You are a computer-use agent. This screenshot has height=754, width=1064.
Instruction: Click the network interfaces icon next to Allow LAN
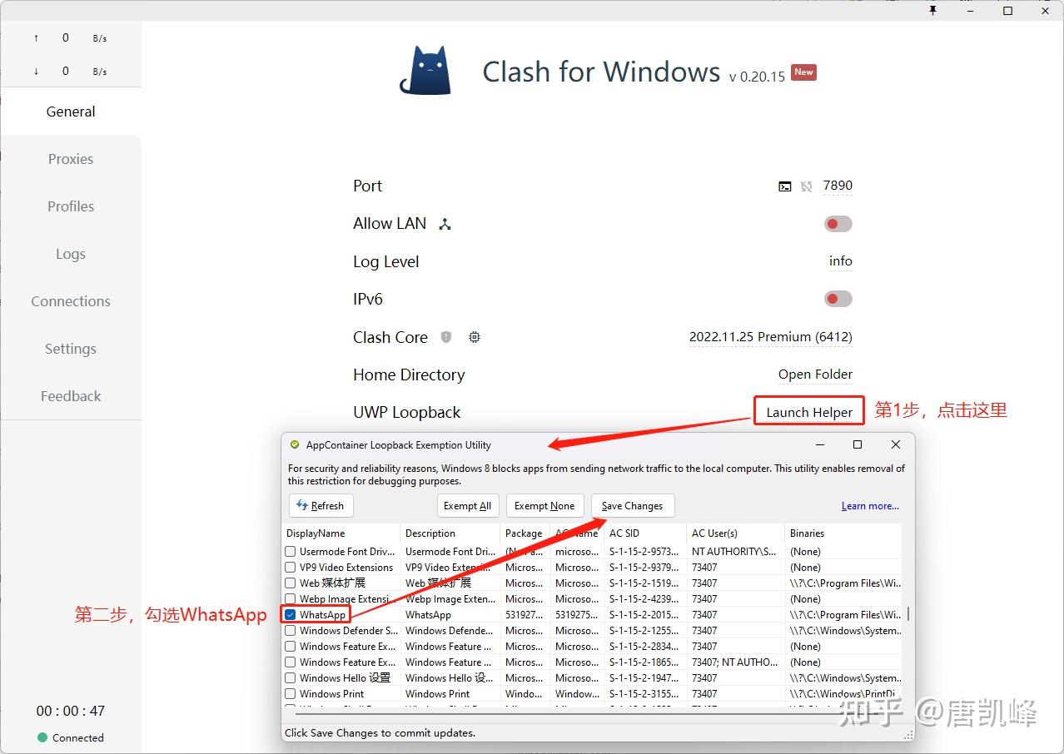(x=445, y=224)
